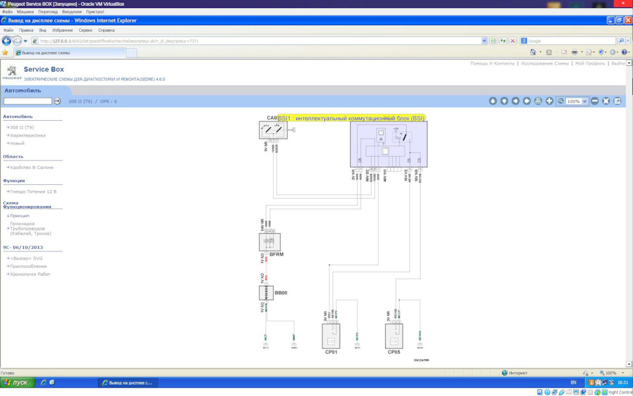
Task: Pan schematic right with right-arrow button
Action: tap(526, 101)
